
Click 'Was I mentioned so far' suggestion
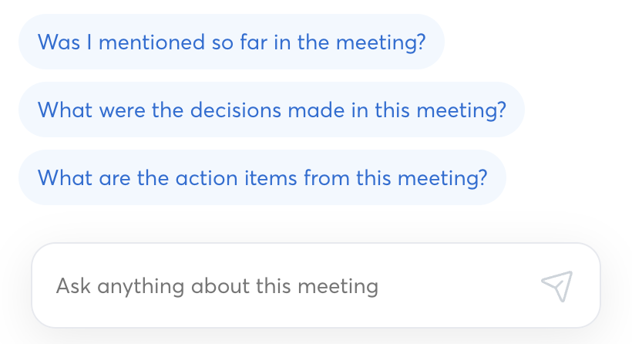pos(231,42)
